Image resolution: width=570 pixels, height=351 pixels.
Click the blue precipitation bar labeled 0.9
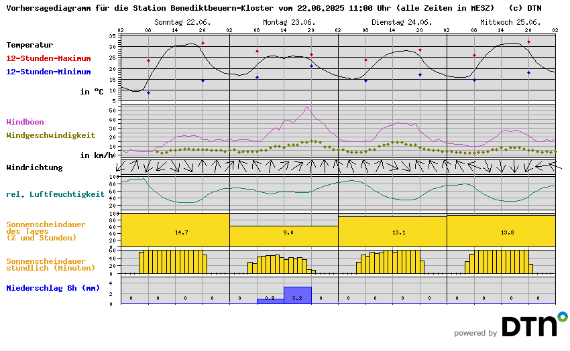(270, 301)
